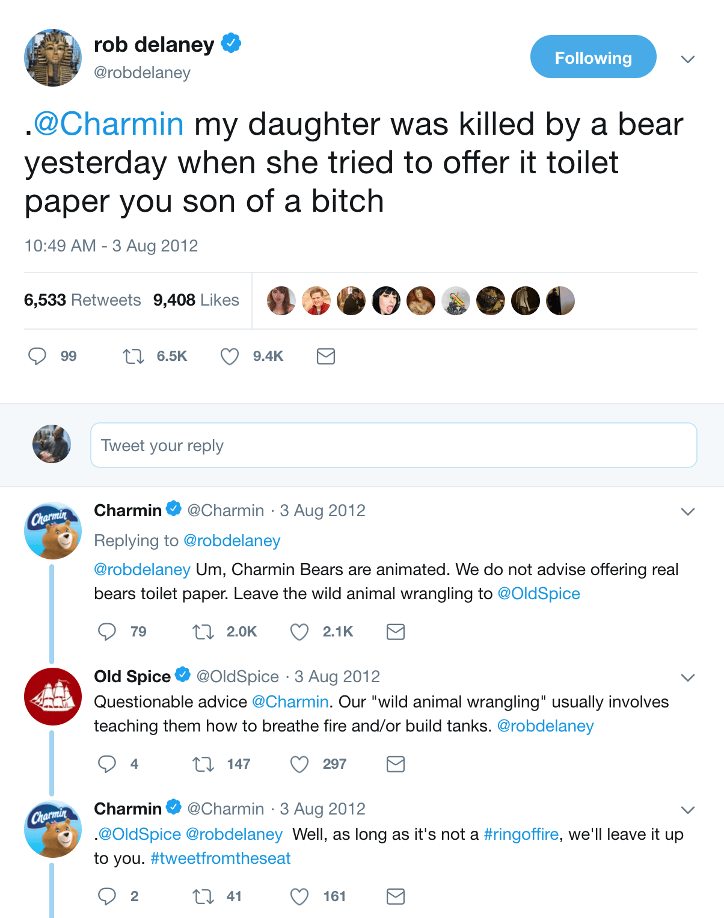Follow the #tweetfromtheseat hashtag link
The image size is (724, 918).
click(x=221, y=858)
